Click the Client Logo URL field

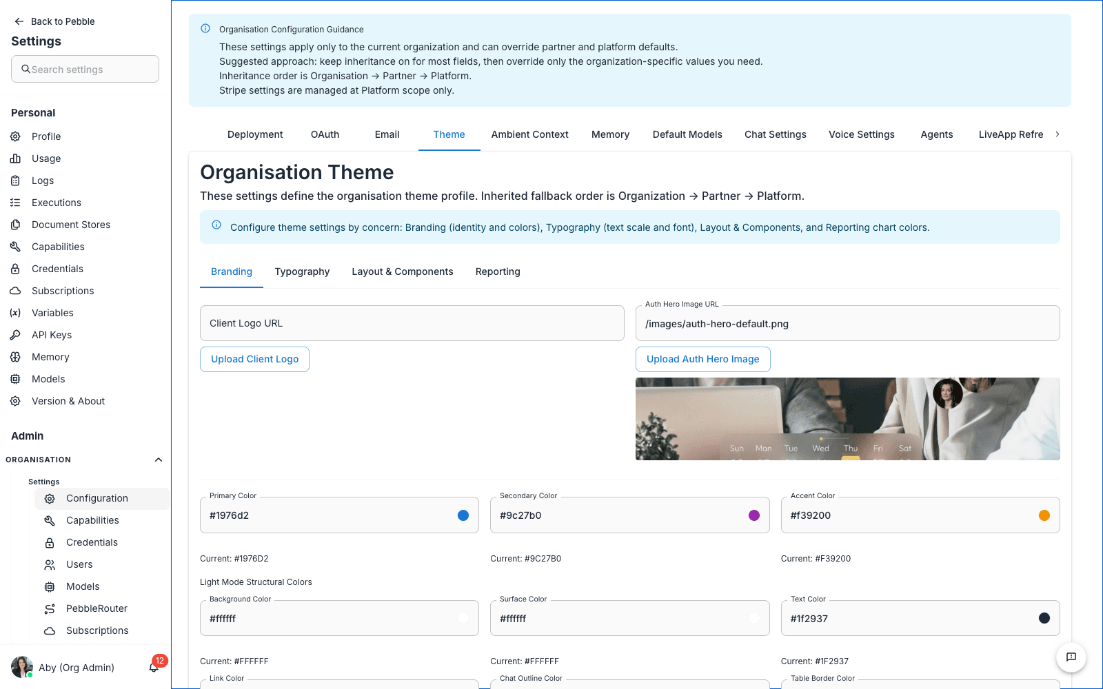[x=412, y=323]
